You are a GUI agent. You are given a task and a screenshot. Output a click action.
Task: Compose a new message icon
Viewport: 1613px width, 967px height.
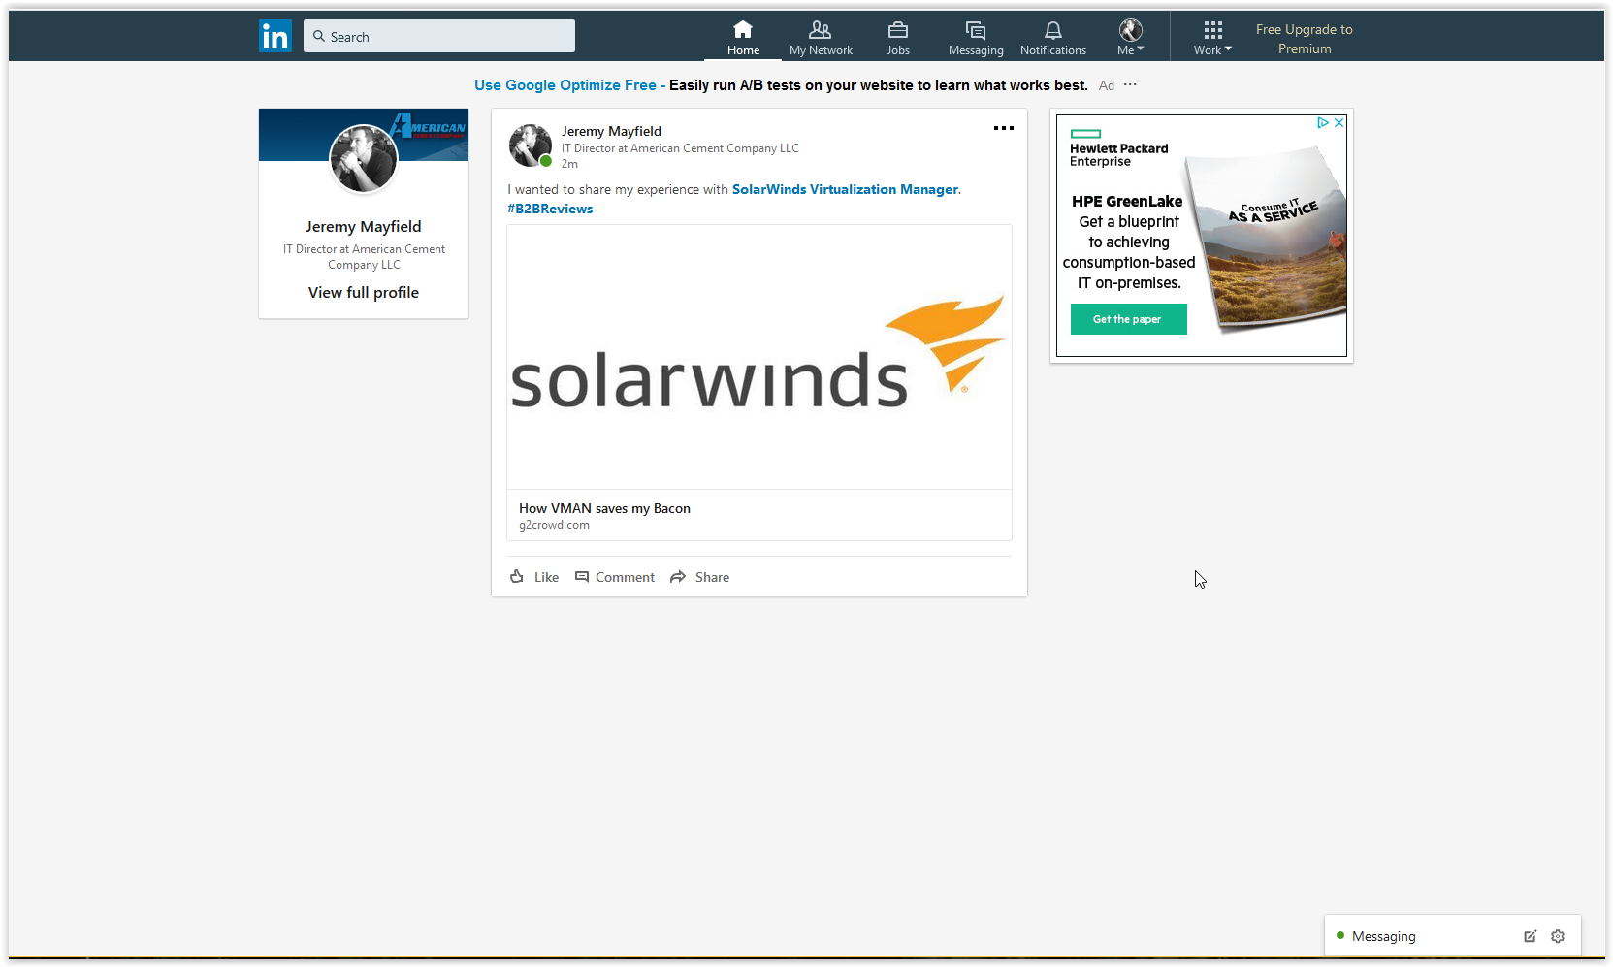click(x=1530, y=936)
